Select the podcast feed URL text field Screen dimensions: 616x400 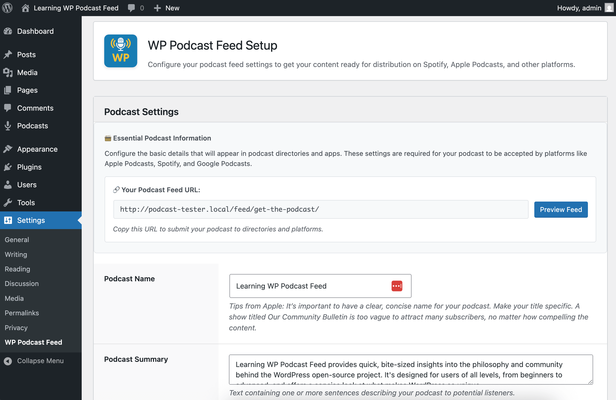320,209
